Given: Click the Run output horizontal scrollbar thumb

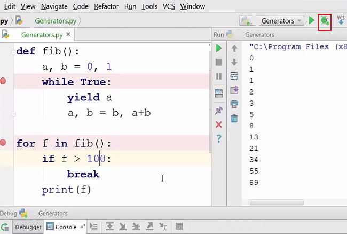Looking at the screenshot, I should pyautogui.click(x=277, y=202).
